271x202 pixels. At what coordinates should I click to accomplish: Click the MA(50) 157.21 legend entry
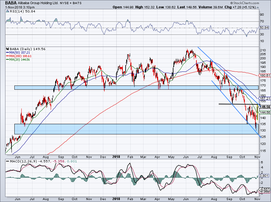(18, 52)
